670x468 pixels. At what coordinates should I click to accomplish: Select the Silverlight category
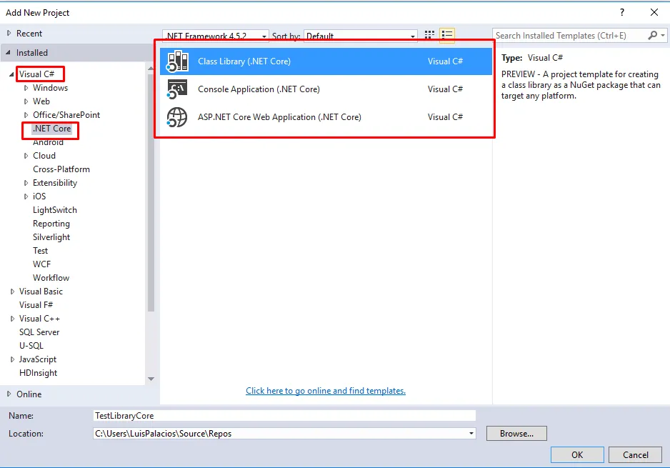point(51,237)
